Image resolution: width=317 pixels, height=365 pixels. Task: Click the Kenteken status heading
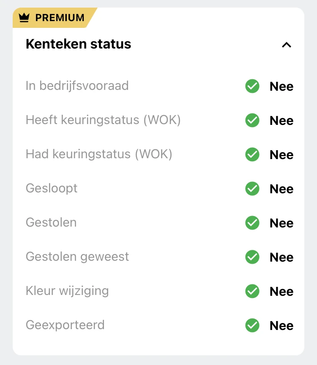click(x=79, y=44)
